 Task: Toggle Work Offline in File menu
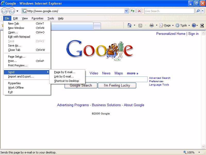16,88
